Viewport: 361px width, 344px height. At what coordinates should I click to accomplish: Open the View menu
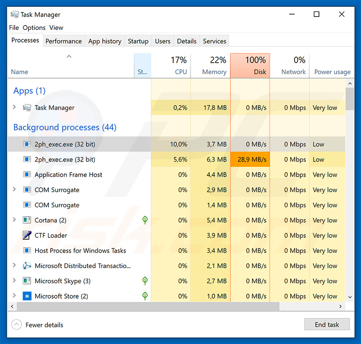click(x=56, y=27)
